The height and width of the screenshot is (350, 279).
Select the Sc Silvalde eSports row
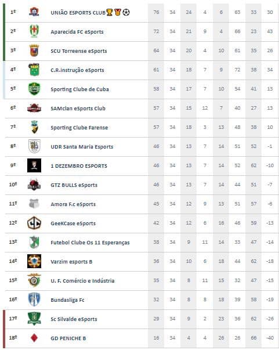142,319
